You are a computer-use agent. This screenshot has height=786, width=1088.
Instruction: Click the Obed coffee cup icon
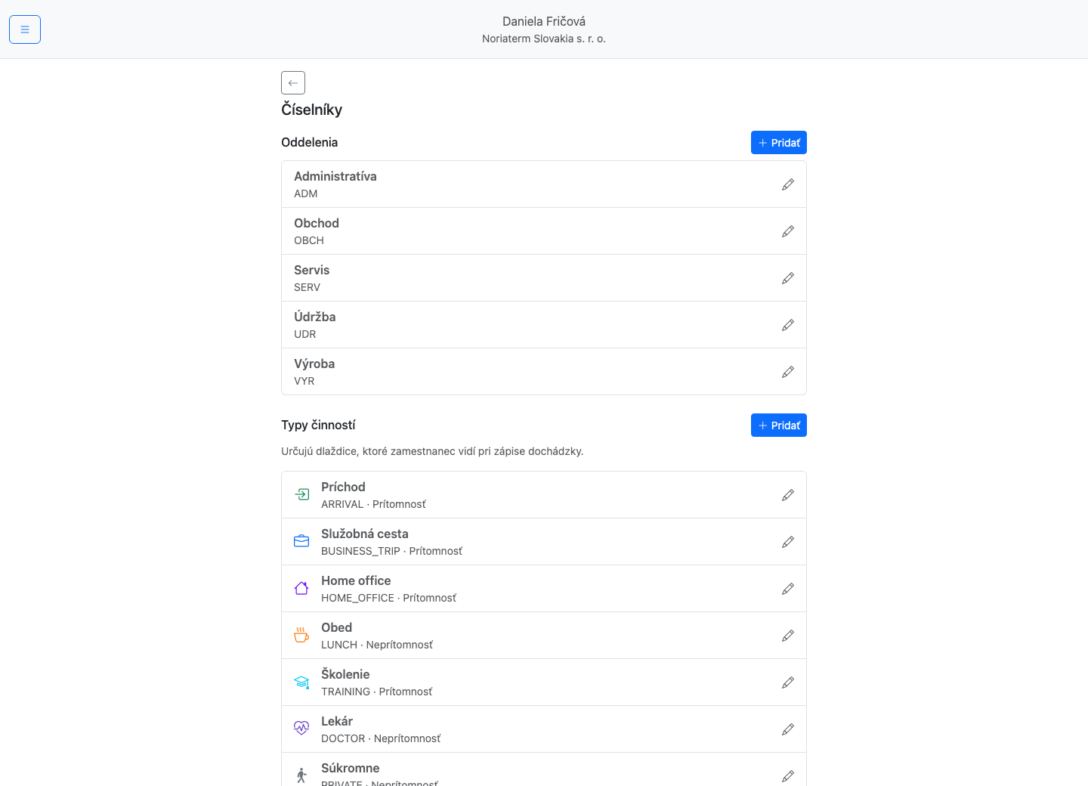click(x=301, y=635)
